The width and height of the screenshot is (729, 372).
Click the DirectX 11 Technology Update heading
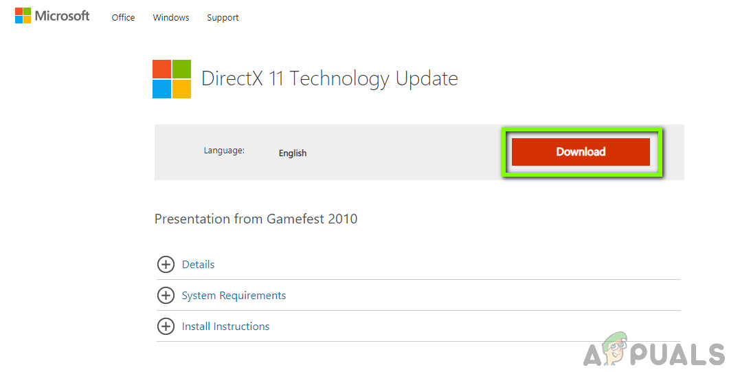(x=329, y=78)
